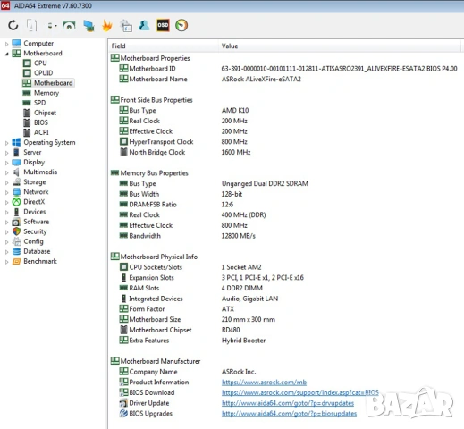
Task: Expand the Network tree node
Action: point(6,192)
